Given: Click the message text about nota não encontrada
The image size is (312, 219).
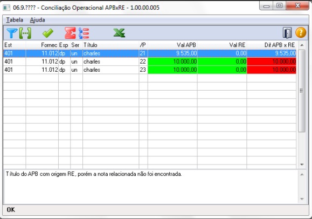Looking at the screenshot, I should [x=94, y=174].
